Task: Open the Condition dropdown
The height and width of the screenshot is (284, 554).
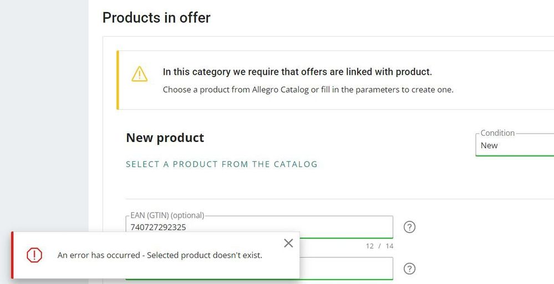Action: [x=515, y=145]
